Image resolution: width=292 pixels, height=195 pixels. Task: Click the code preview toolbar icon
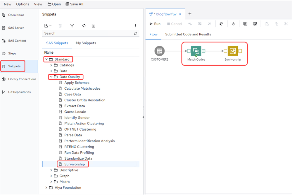(x=221, y=24)
